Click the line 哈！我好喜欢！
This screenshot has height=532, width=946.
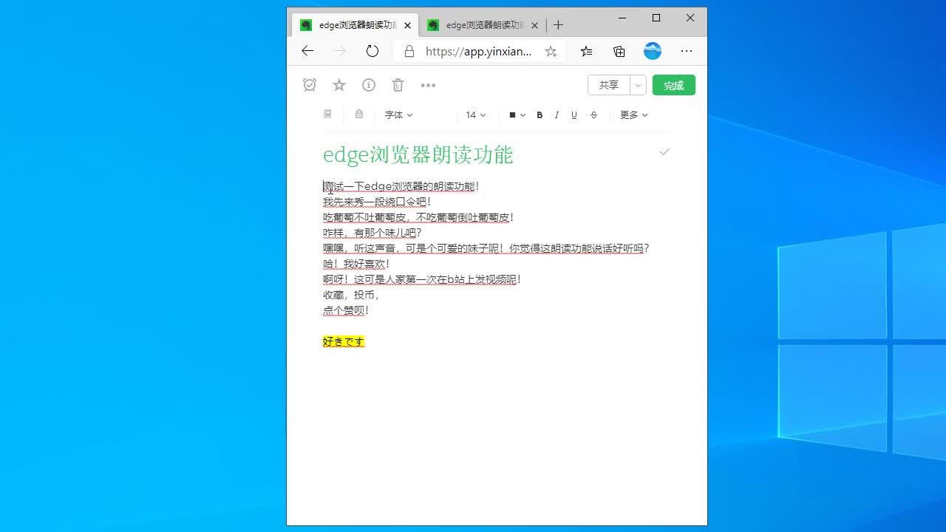pos(356,264)
